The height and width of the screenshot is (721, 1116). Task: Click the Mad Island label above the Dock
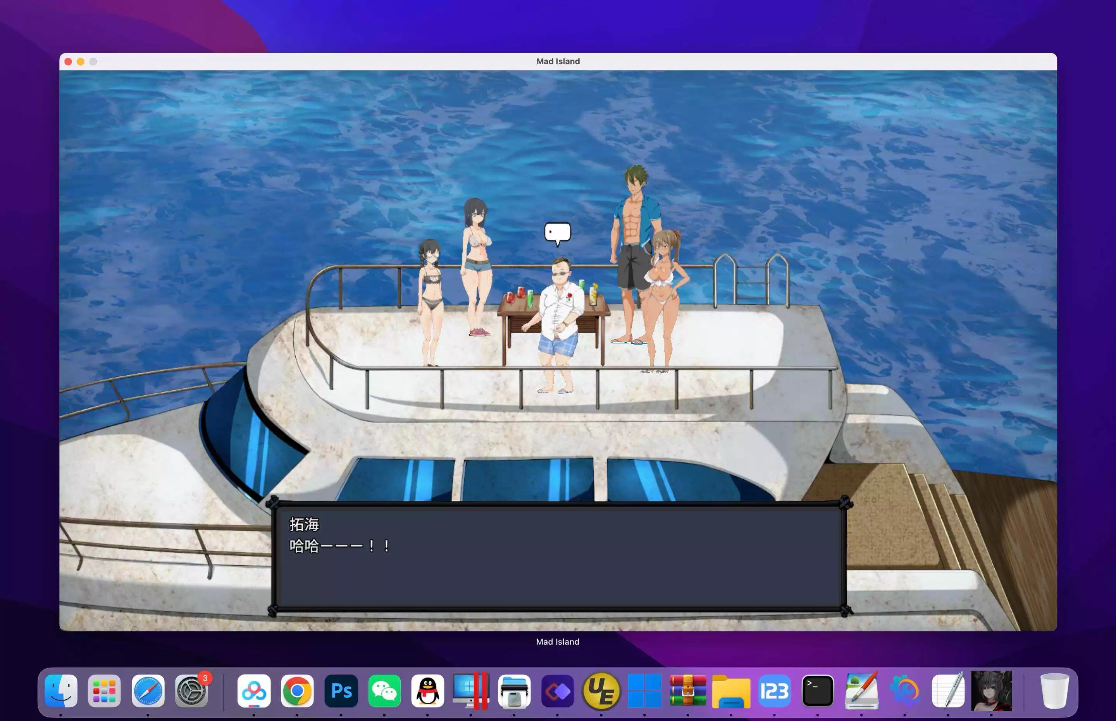coord(558,642)
